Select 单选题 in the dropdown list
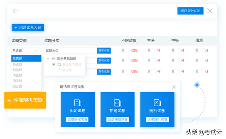 point(26,58)
